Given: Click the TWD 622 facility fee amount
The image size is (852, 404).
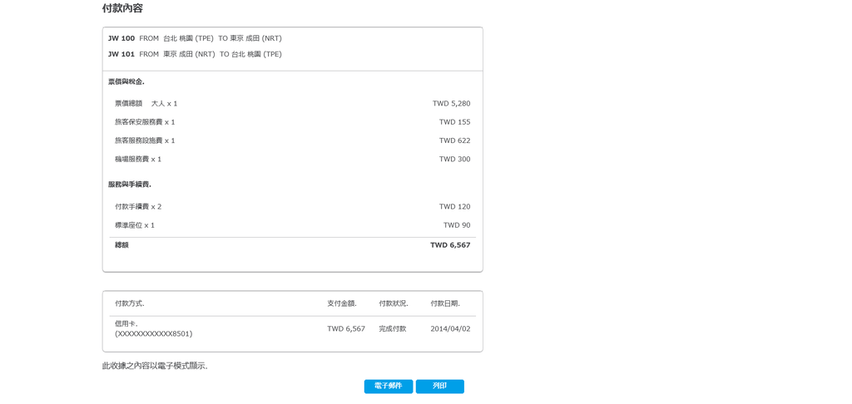Looking at the screenshot, I should [455, 140].
